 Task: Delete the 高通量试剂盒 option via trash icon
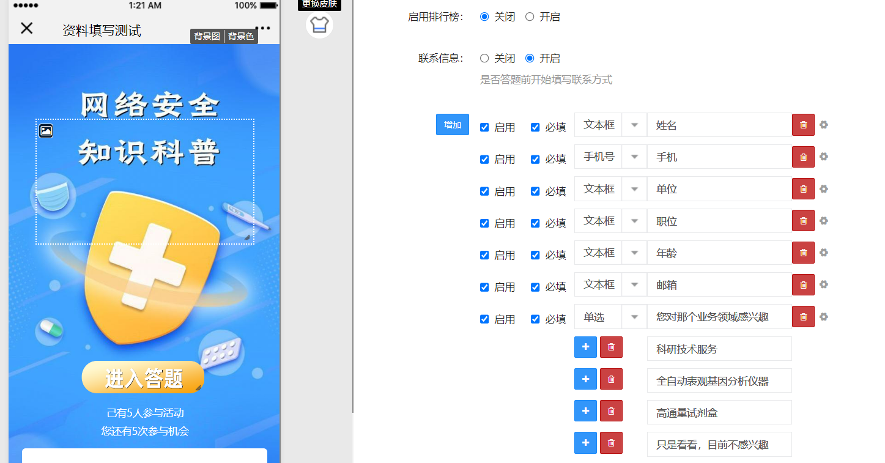click(x=611, y=410)
